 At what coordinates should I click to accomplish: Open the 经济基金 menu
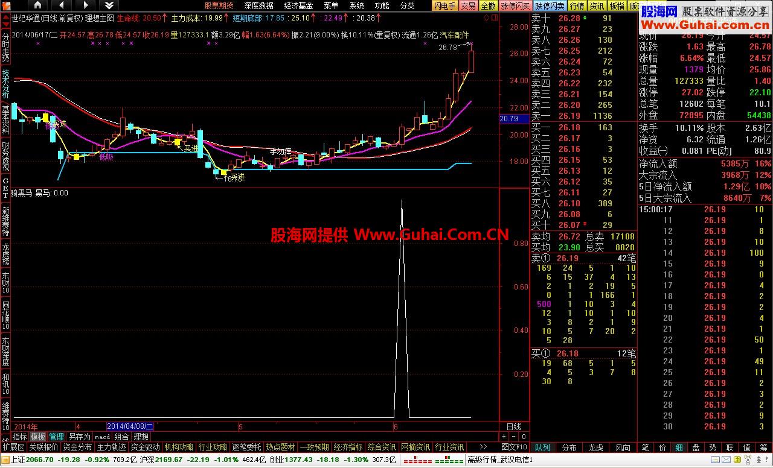pos(299,5)
